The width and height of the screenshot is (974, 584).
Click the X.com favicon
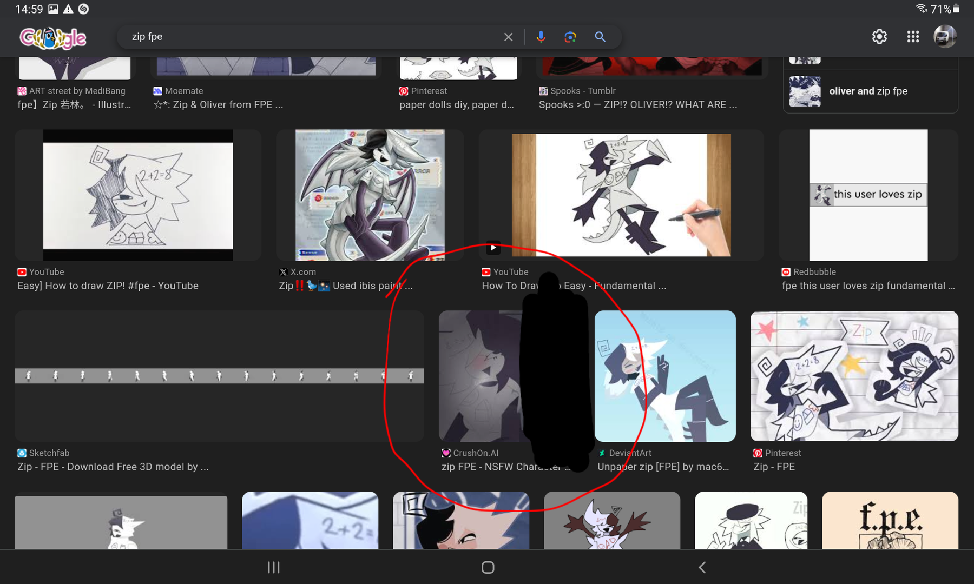click(283, 272)
